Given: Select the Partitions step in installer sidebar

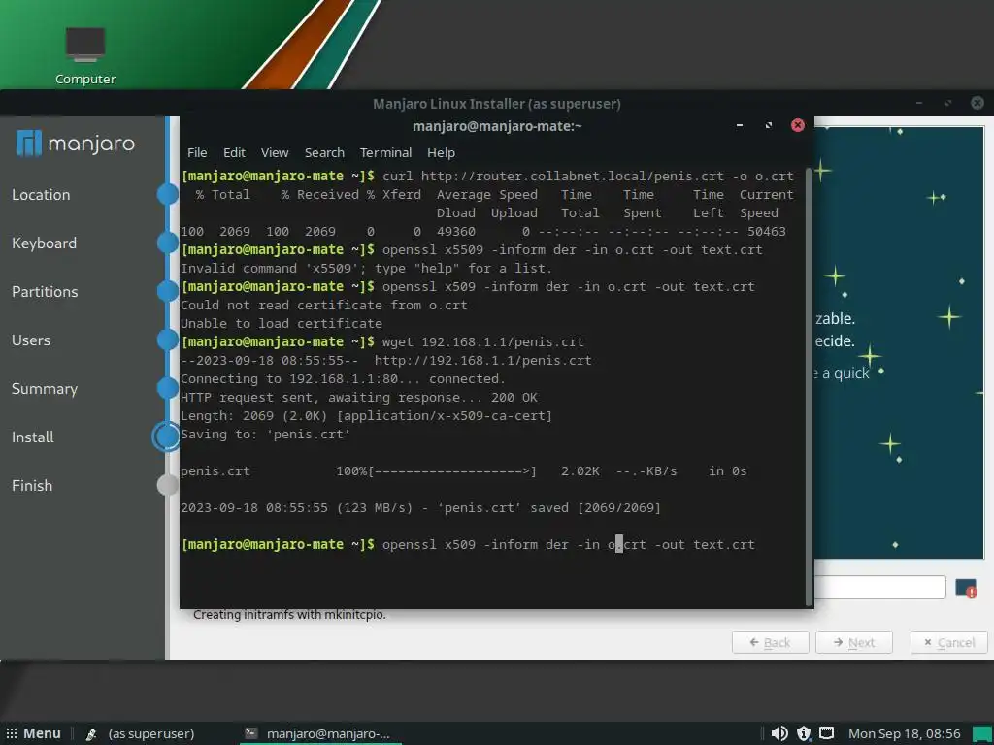Looking at the screenshot, I should [x=45, y=291].
